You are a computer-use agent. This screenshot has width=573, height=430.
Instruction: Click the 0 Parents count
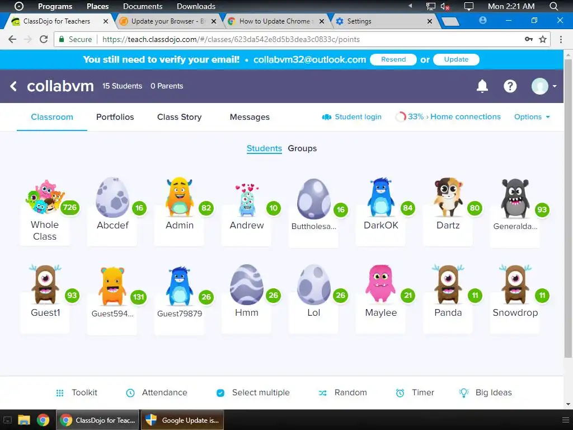point(167,86)
